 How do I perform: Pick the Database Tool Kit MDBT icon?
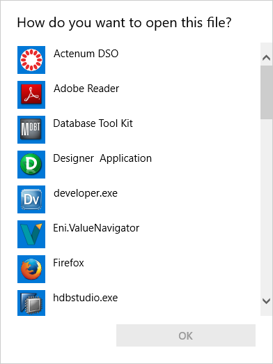coord(31,130)
